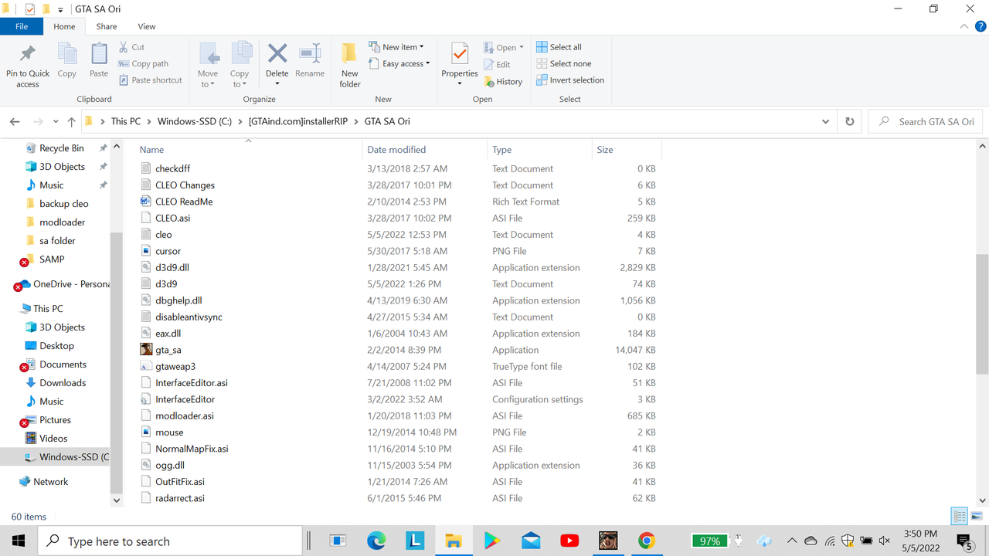The height and width of the screenshot is (556, 989).
Task: Select the radarrect.asi file
Action: tap(179, 498)
